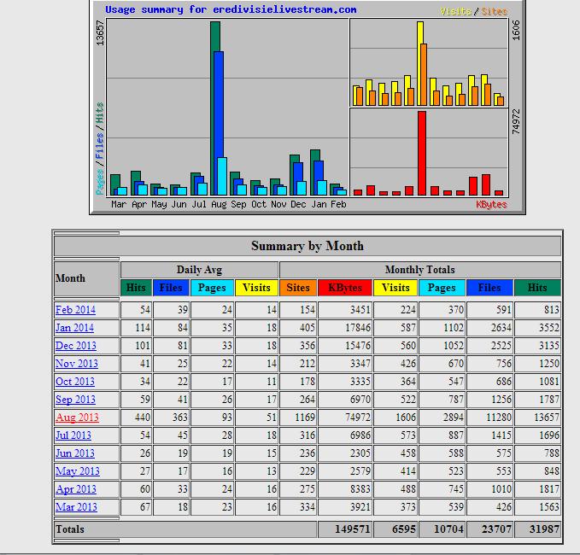Click the Dec 2013 KBytes value 15476
Image resolution: width=580 pixels, height=555 pixels.
click(358, 345)
